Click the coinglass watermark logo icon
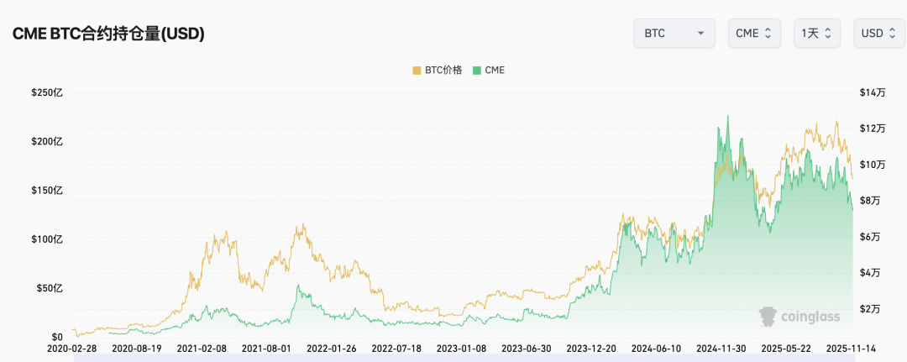This screenshot has width=907, height=362. (767, 316)
